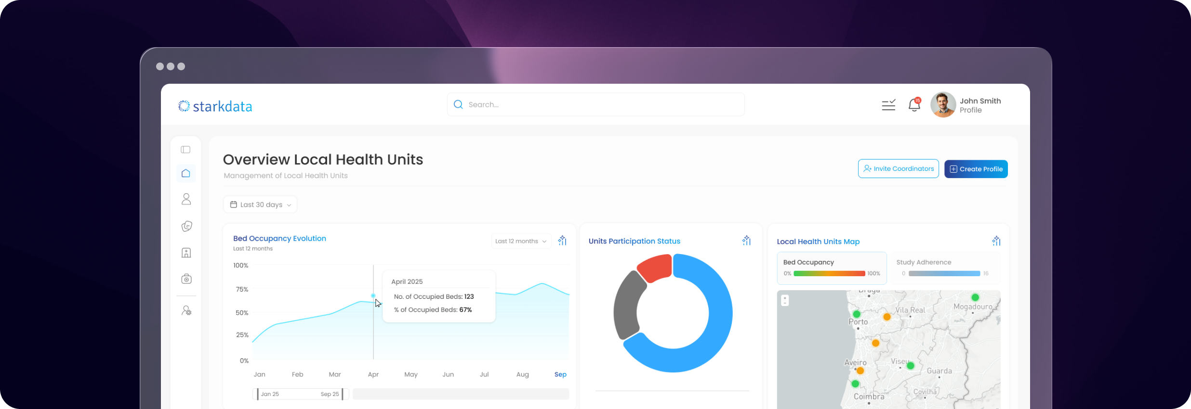Click the orange map marker near Vila Real
The width and height of the screenshot is (1191, 409).
(887, 317)
